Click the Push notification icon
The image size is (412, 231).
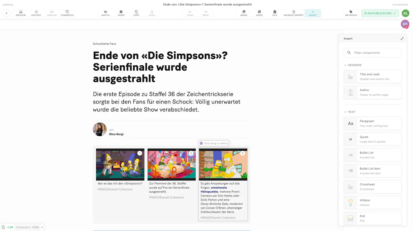coord(152,13)
